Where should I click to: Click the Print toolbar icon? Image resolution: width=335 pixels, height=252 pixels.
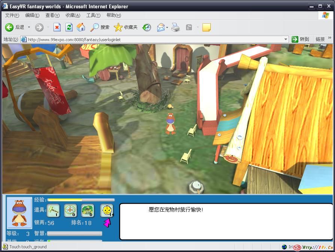176,27
